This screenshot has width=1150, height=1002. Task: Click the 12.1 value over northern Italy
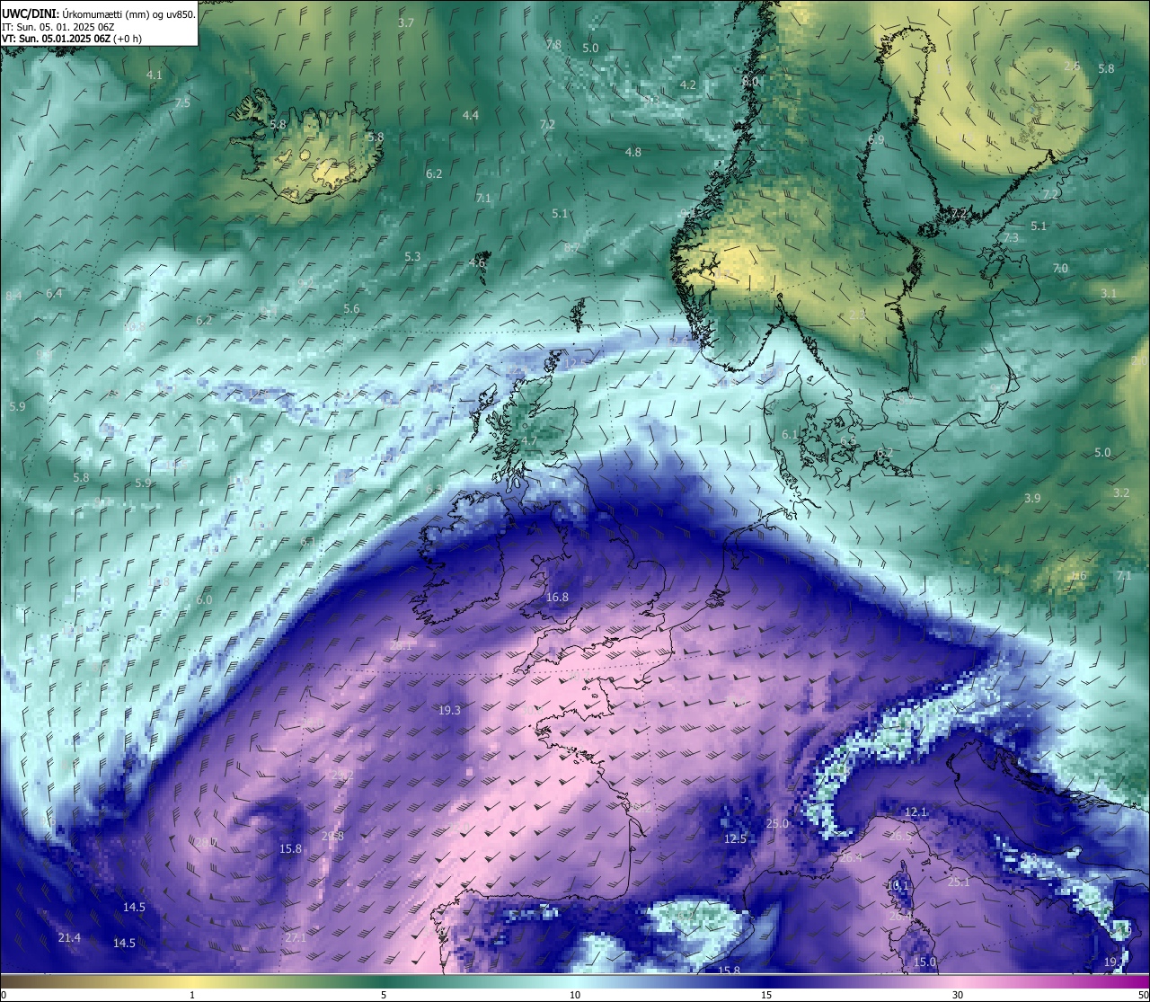[x=916, y=812]
